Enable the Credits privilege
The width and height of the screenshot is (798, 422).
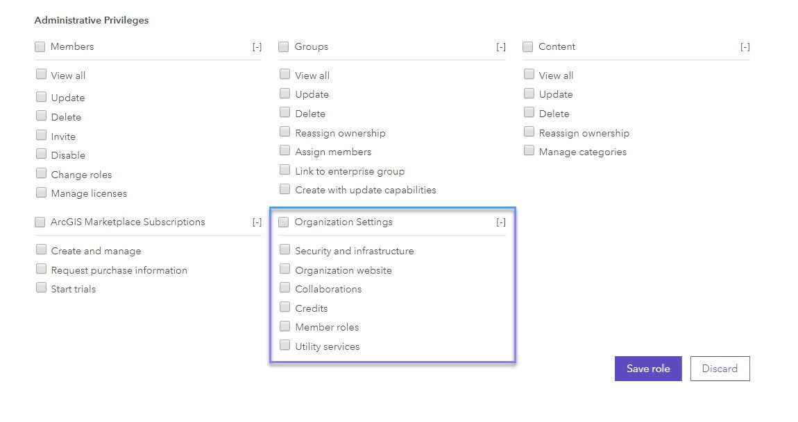tap(285, 308)
